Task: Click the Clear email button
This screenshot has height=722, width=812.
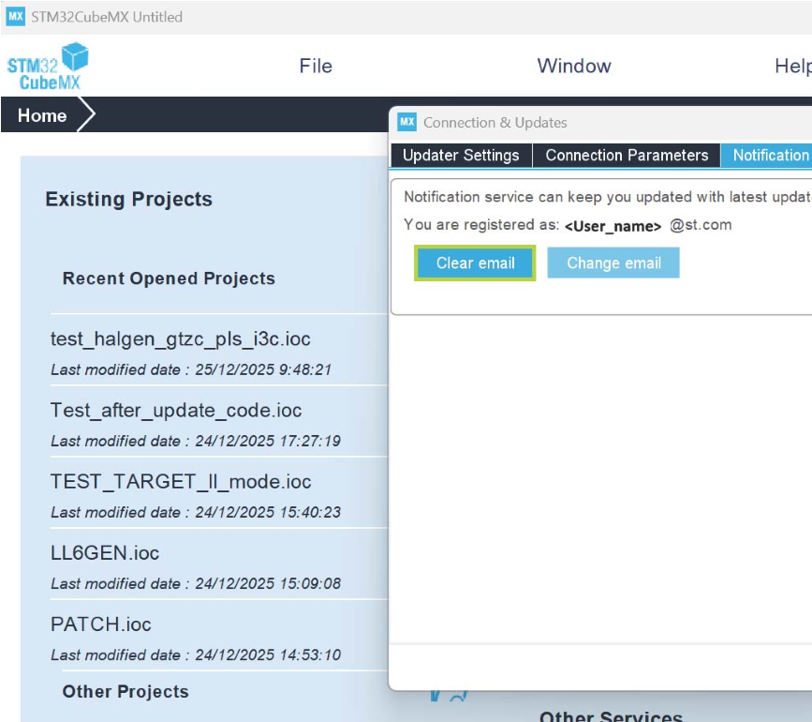Action: pos(476,263)
